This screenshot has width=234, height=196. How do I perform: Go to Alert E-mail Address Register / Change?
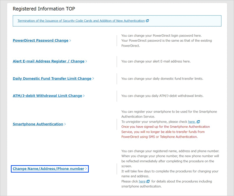[48, 61]
